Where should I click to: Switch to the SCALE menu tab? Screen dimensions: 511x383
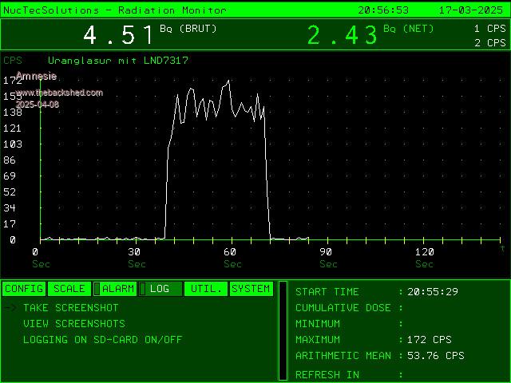[69, 289]
